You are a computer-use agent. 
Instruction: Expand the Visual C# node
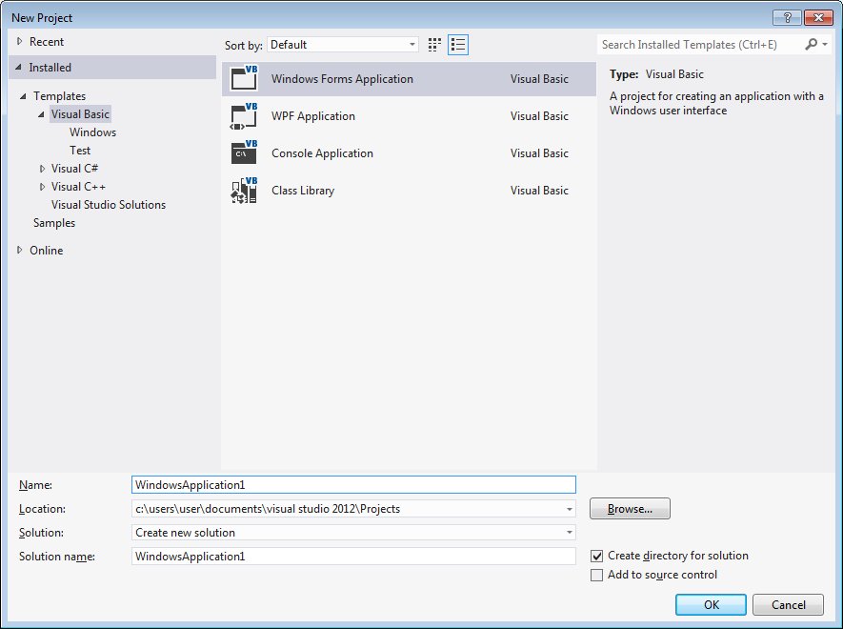42,168
